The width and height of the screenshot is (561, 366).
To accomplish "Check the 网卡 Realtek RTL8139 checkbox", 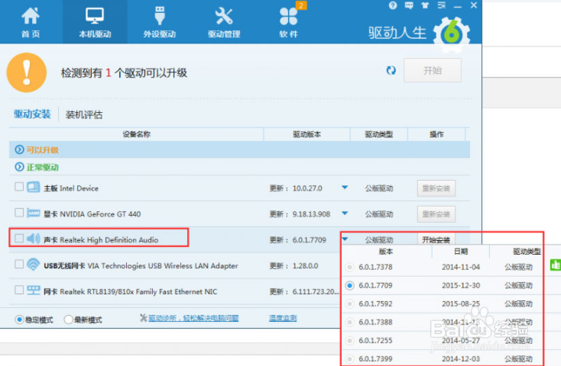I will (x=19, y=290).
